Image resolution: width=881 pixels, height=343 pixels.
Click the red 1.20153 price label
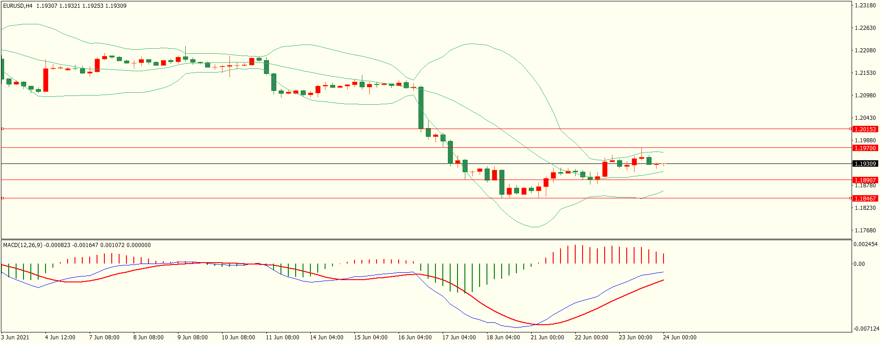pos(865,129)
